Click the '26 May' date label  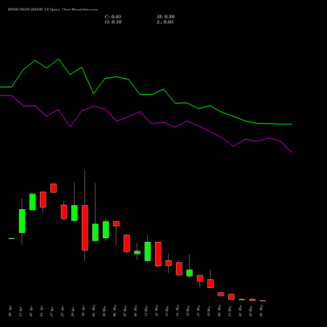261,311
